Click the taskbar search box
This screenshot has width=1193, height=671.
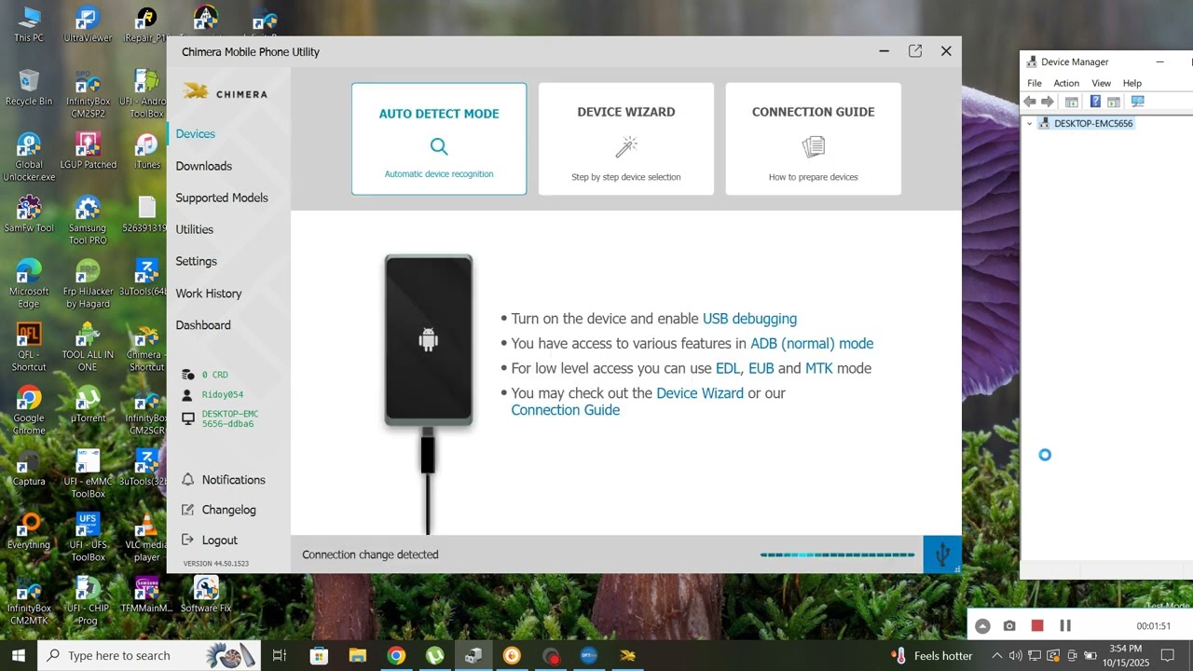[x=150, y=655]
